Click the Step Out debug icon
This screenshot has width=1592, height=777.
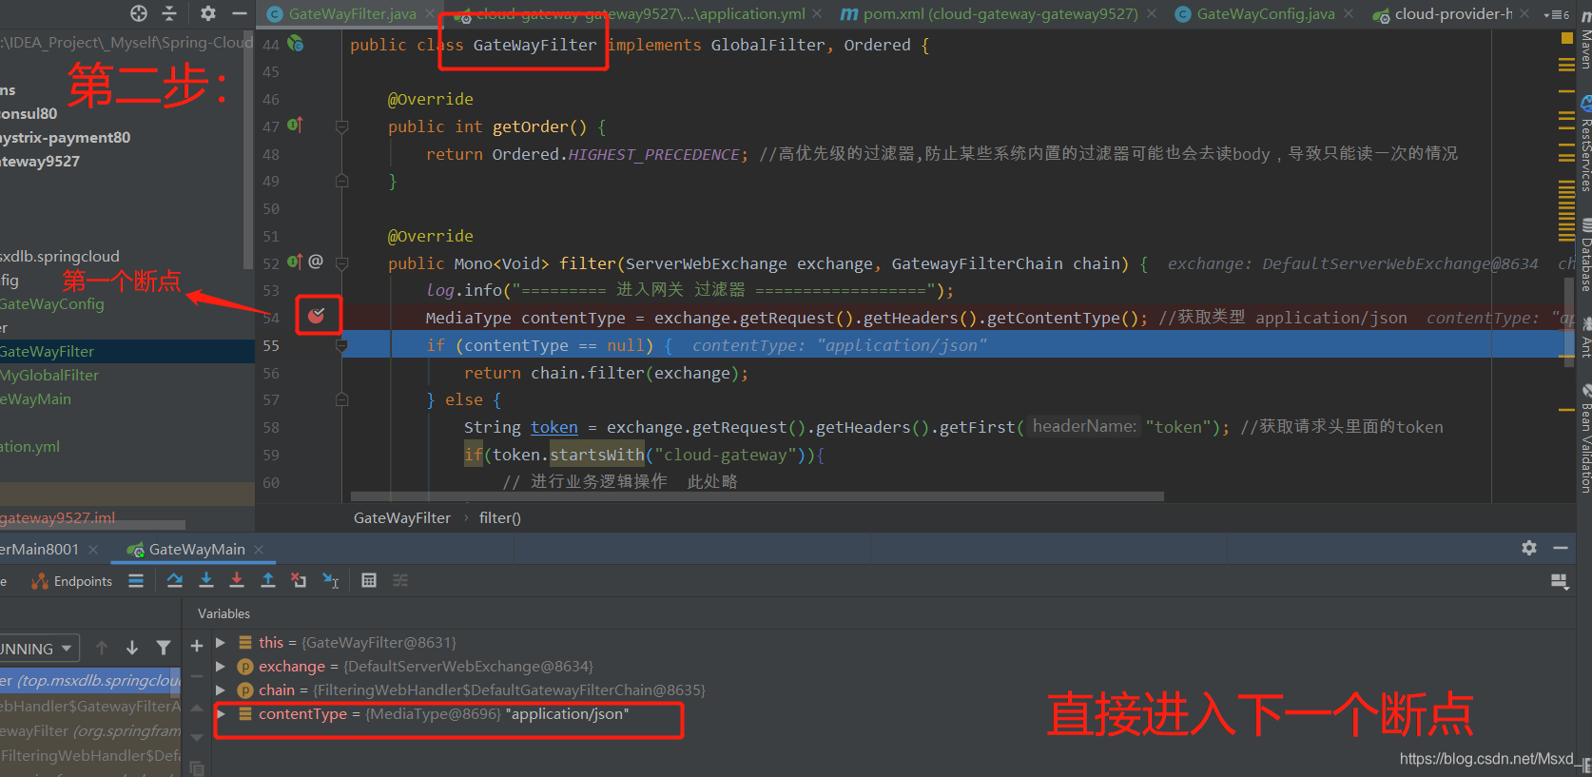click(268, 580)
